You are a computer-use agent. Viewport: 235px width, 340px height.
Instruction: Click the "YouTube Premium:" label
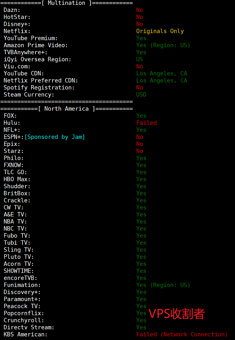[x=31, y=38]
